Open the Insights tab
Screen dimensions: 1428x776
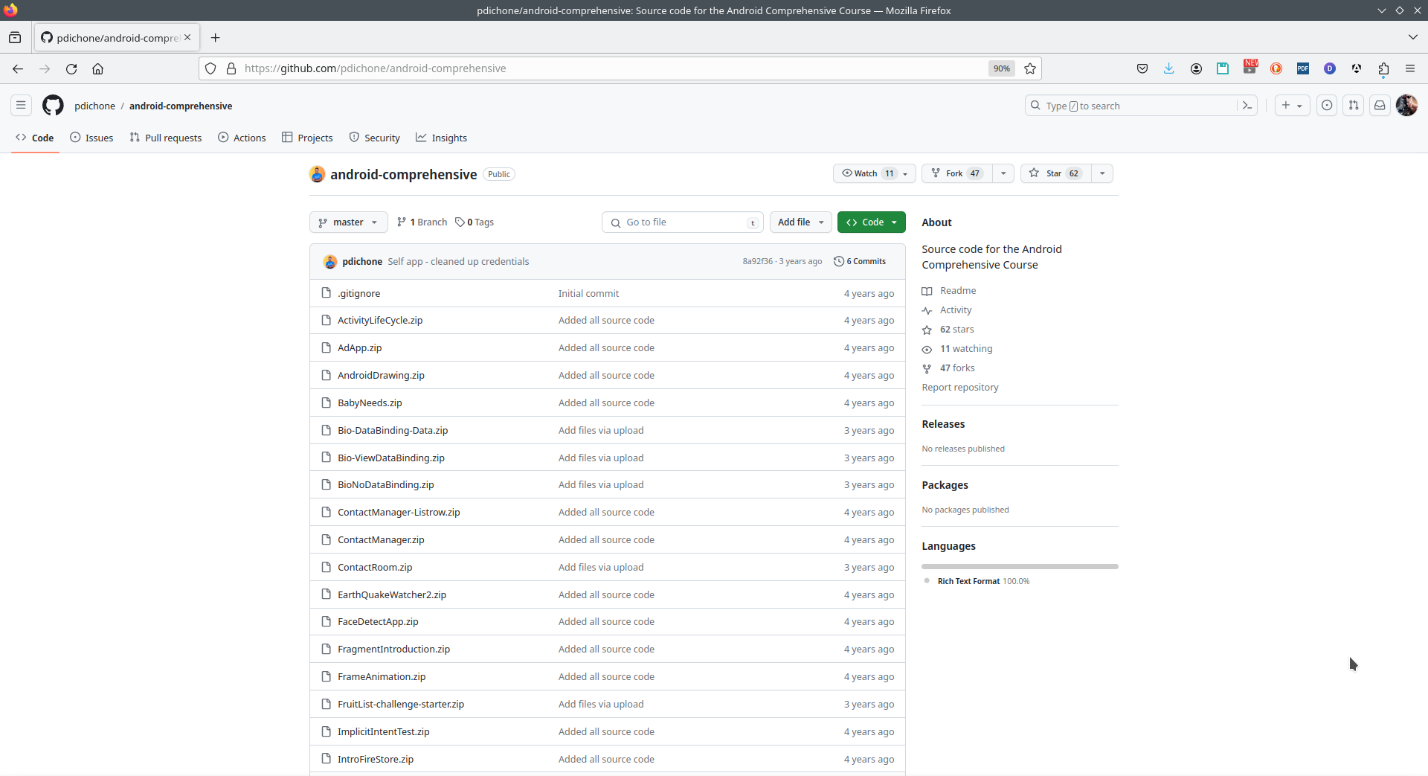(x=441, y=138)
